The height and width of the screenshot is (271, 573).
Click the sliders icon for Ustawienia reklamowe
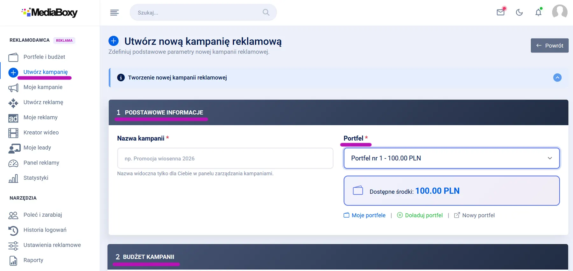click(x=13, y=245)
